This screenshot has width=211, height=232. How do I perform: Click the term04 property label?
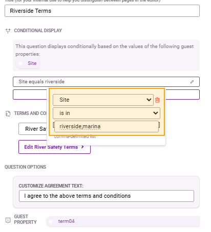tap(66, 221)
